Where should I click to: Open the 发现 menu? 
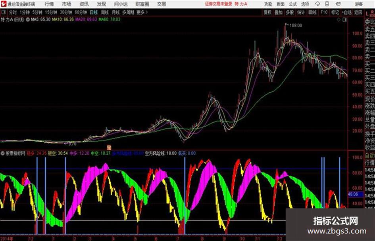pyautogui.click(x=102, y=4)
